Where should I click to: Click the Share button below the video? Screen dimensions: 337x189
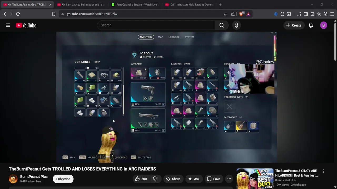pos(173,179)
